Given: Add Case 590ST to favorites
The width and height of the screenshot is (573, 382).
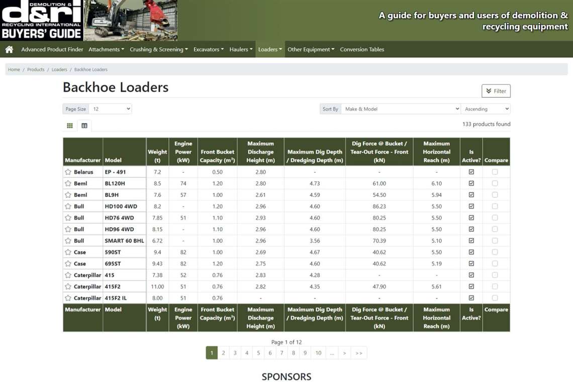Looking at the screenshot, I should (x=68, y=252).
